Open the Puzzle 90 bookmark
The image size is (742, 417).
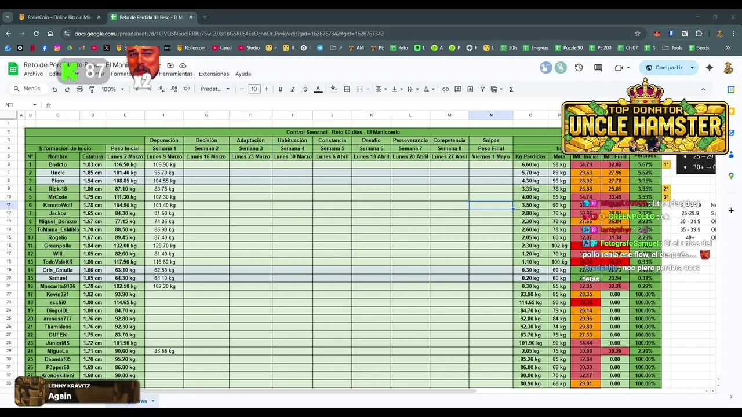(569, 48)
